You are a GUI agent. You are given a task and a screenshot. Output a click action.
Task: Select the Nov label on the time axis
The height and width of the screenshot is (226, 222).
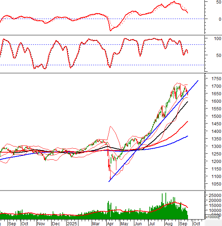41,223
